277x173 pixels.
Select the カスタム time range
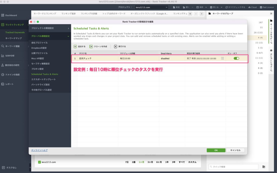coord(192,162)
